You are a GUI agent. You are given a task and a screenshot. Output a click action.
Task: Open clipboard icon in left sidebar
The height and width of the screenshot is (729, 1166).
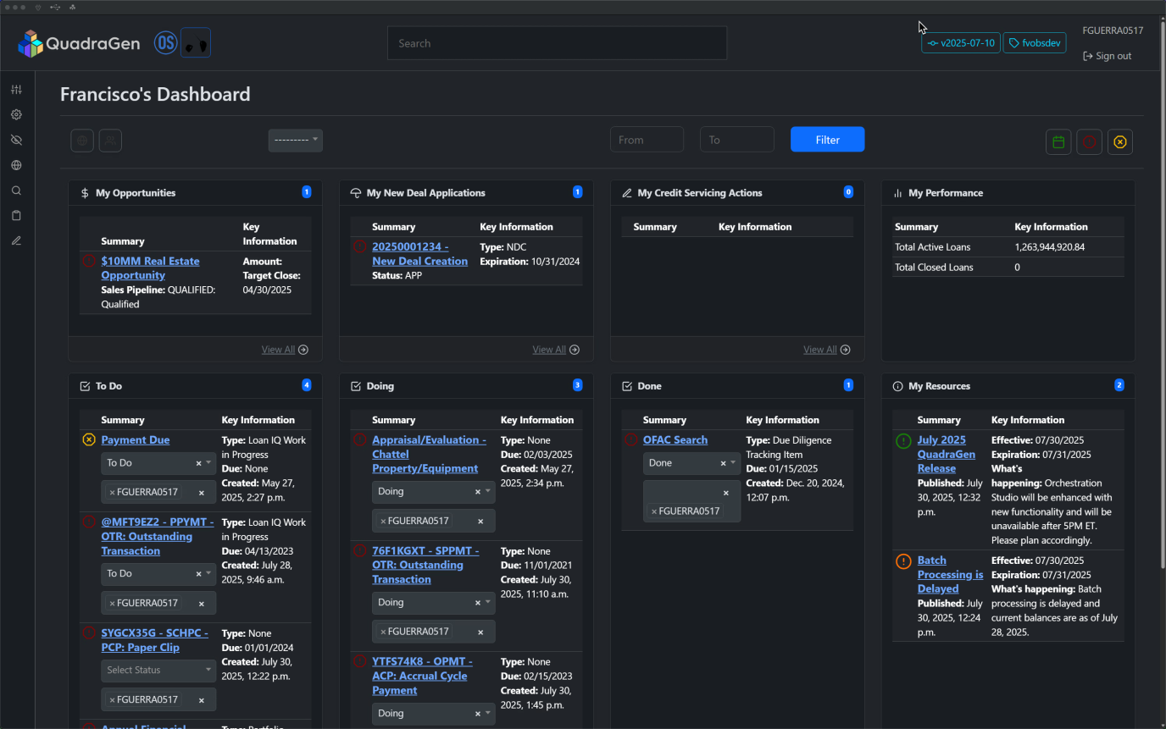point(16,216)
